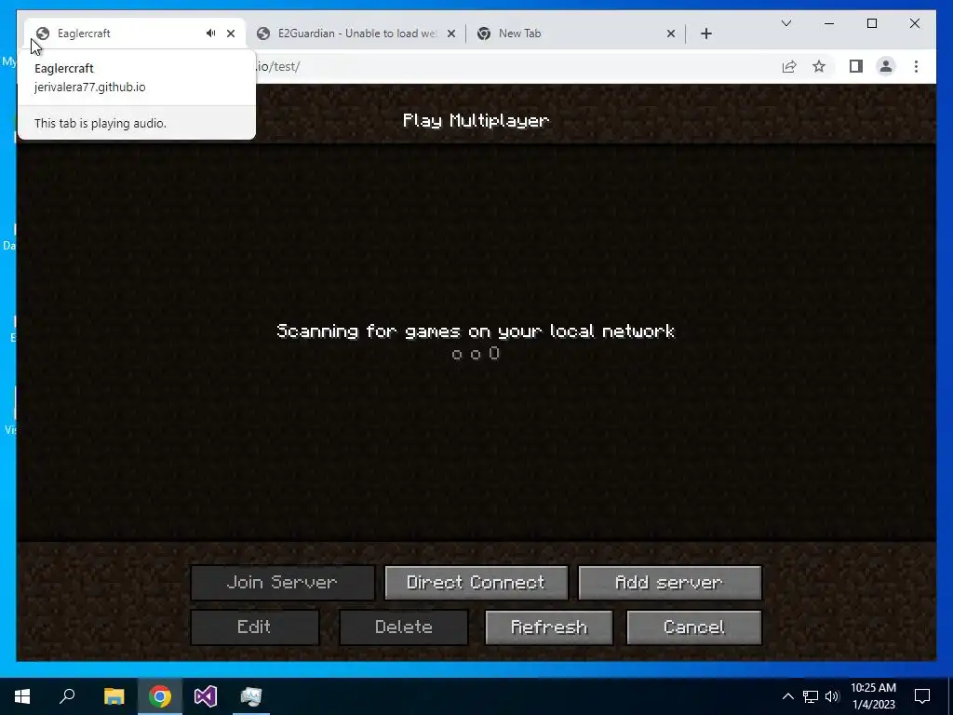Click the disabled Delete button
Viewport: 953px width, 715px height.
(x=404, y=627)
